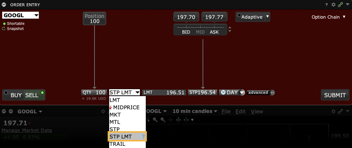
Task: Click the Position 100 button
Action: click(94, 19)
